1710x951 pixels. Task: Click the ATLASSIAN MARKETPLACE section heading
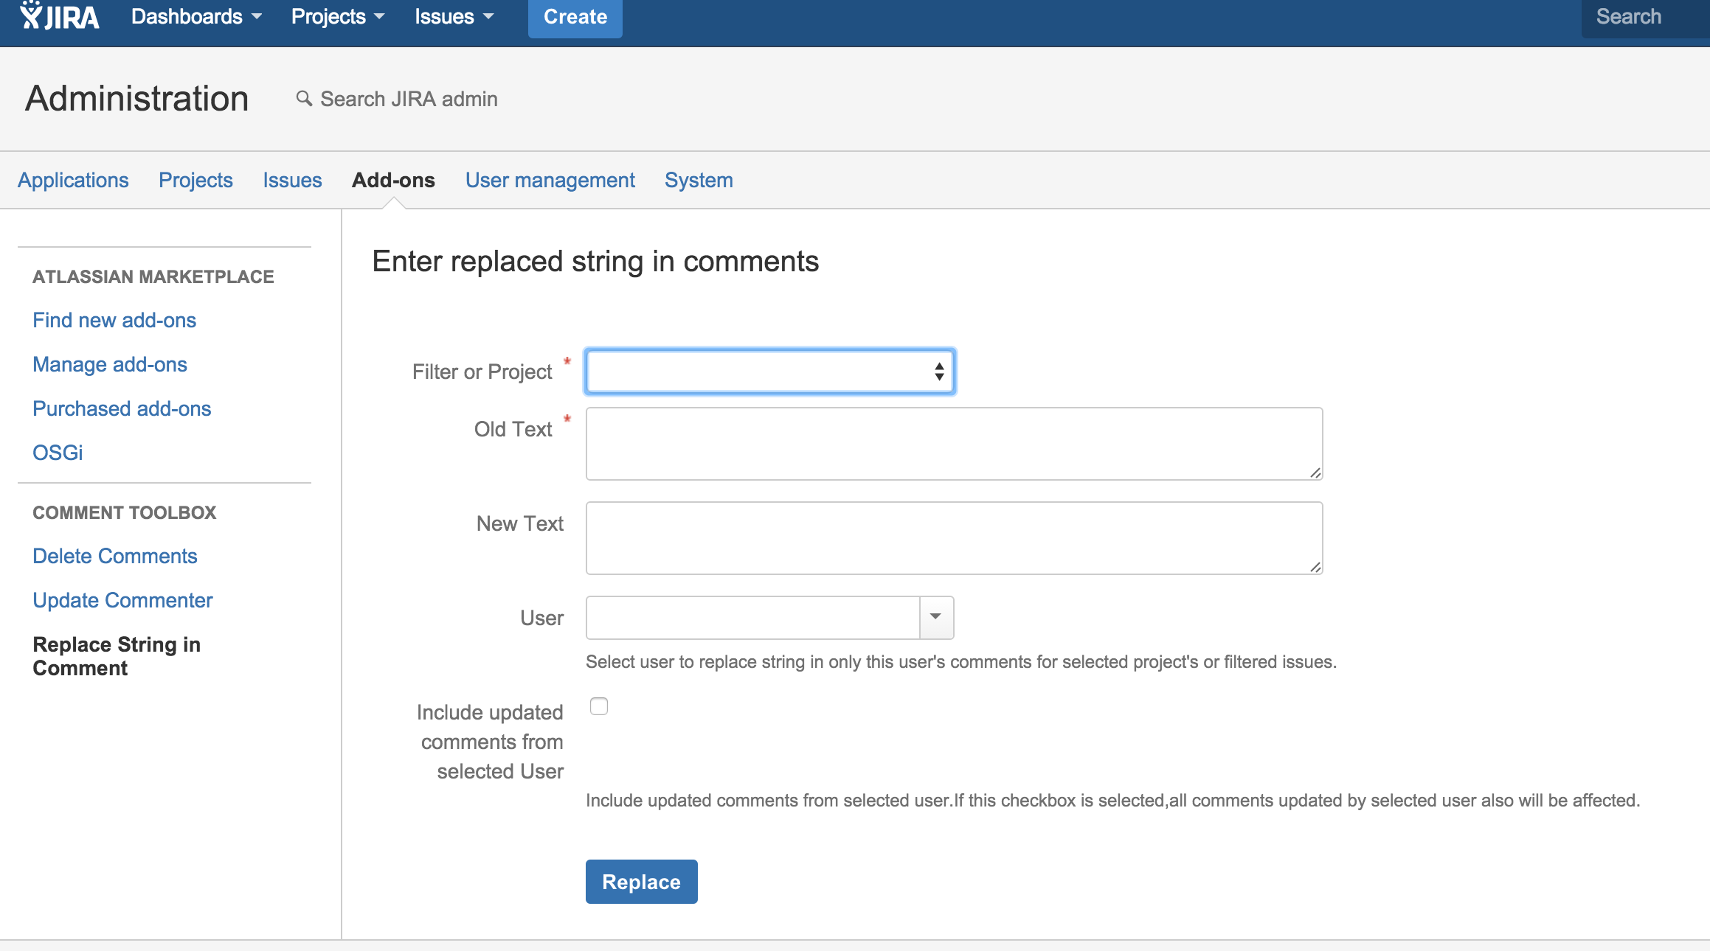tap(153, 276)
